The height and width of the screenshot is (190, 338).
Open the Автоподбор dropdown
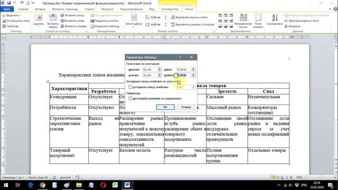tap(134, 21)
